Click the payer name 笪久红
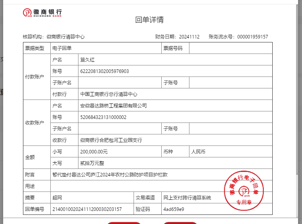Viewport: 302px width, 224px height. coord(88,60)
